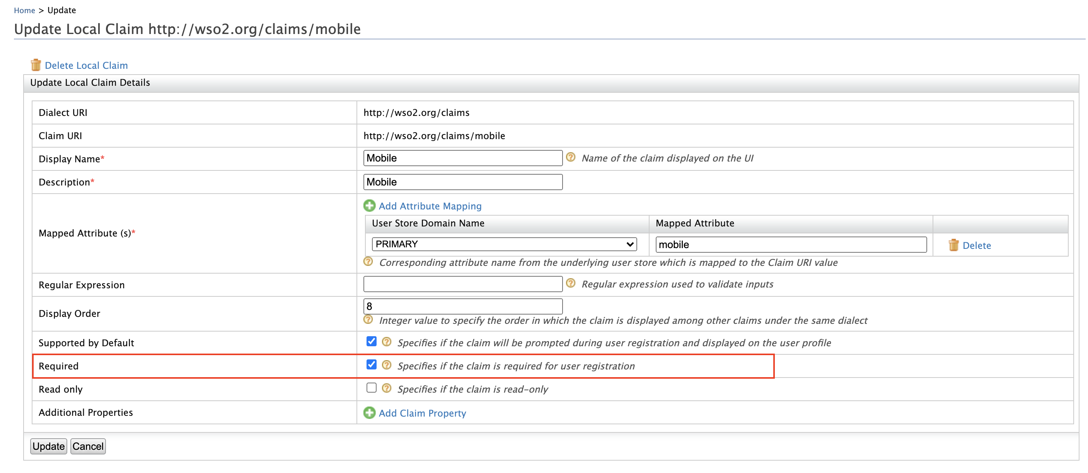The image size is (1088, 473).
Task: Click the green plus icon for Add Claim Property
Action: pos(369,413)
